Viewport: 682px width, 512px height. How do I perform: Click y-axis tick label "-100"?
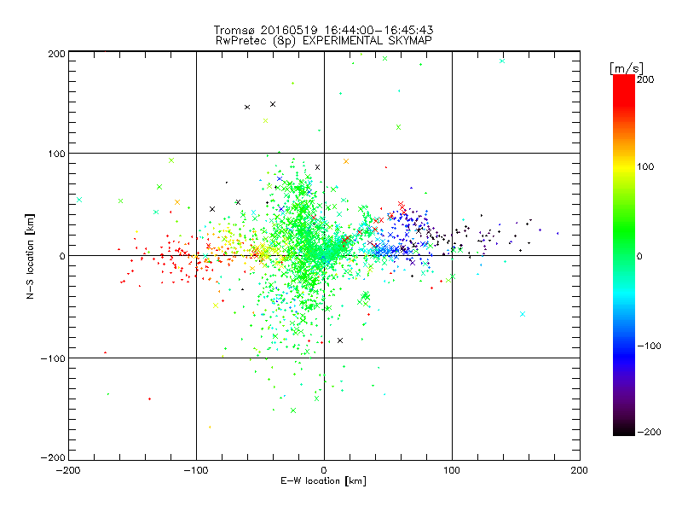click(53, 358)
